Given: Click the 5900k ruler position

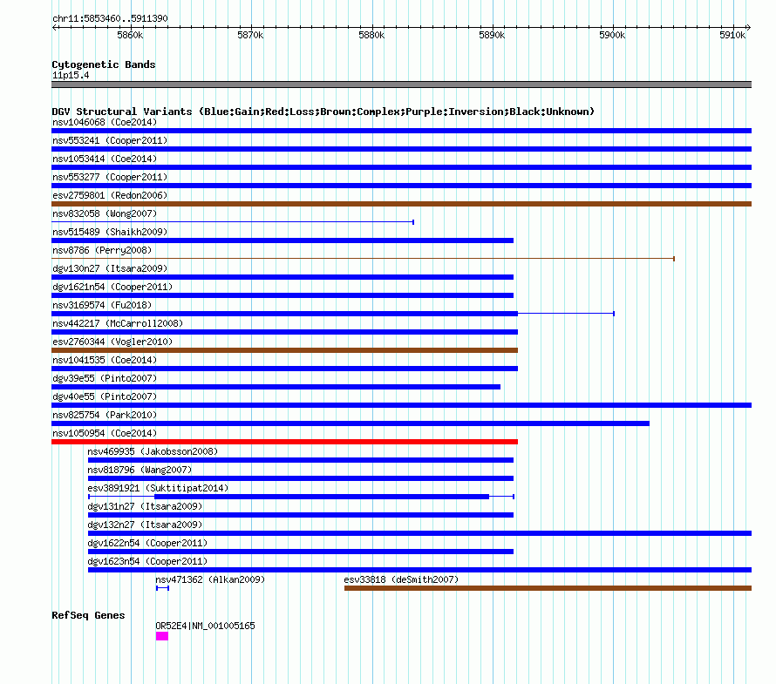Looking at the screenshot, I should [612, 35].
